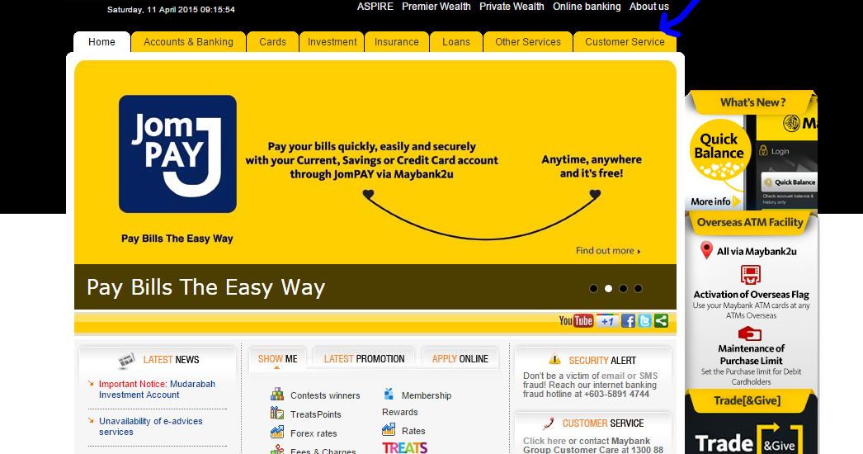Open the Overseas ATM Facility panel header
The height and width of the screenshot is (454, 863).
click(x=750, y=223)
